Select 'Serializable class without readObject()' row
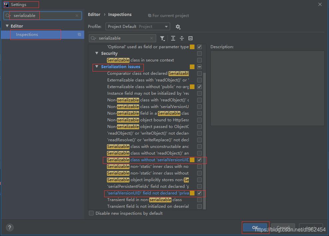Viewport: 329px width, 236px height. pyautogui.click(x=148, y=153)
